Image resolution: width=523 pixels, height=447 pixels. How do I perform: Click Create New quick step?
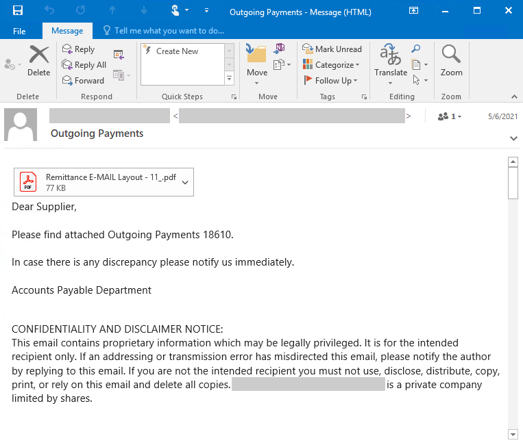[176, 51]
